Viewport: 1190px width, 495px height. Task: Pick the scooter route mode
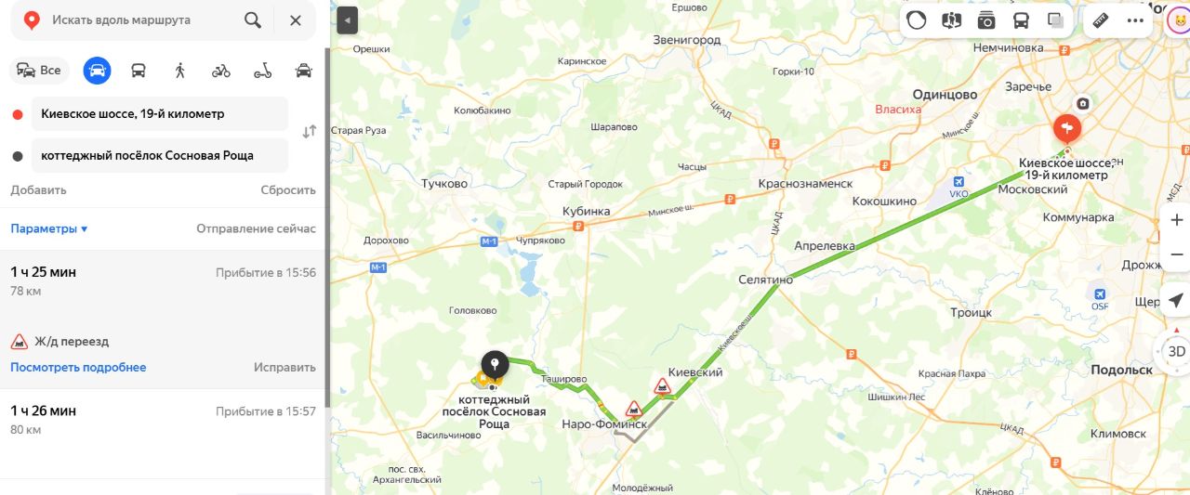262,71
